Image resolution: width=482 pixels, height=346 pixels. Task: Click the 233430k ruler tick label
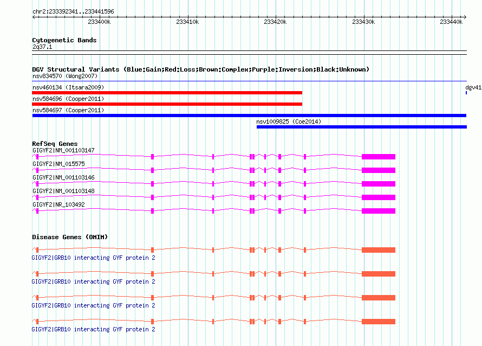363,22
